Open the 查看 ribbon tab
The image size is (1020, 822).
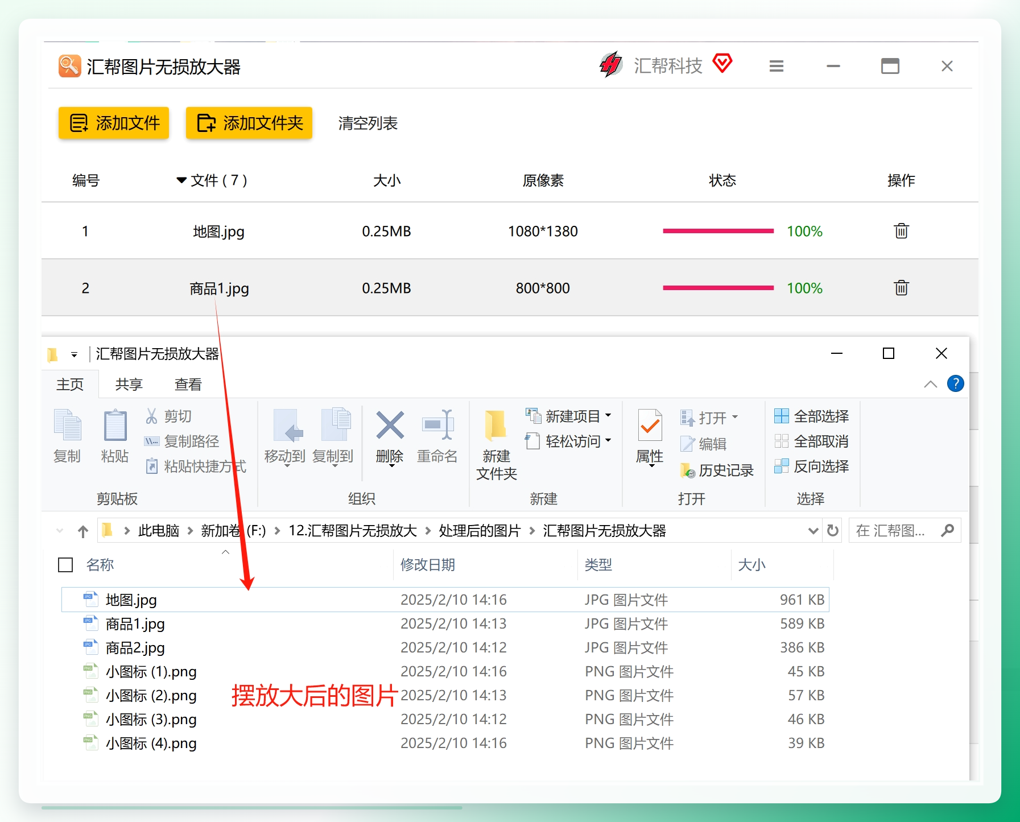click(x=188, y=384)
